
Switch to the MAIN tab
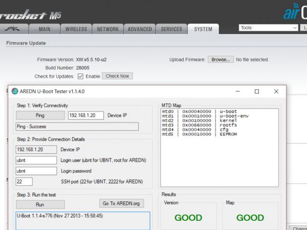[45, 29]
